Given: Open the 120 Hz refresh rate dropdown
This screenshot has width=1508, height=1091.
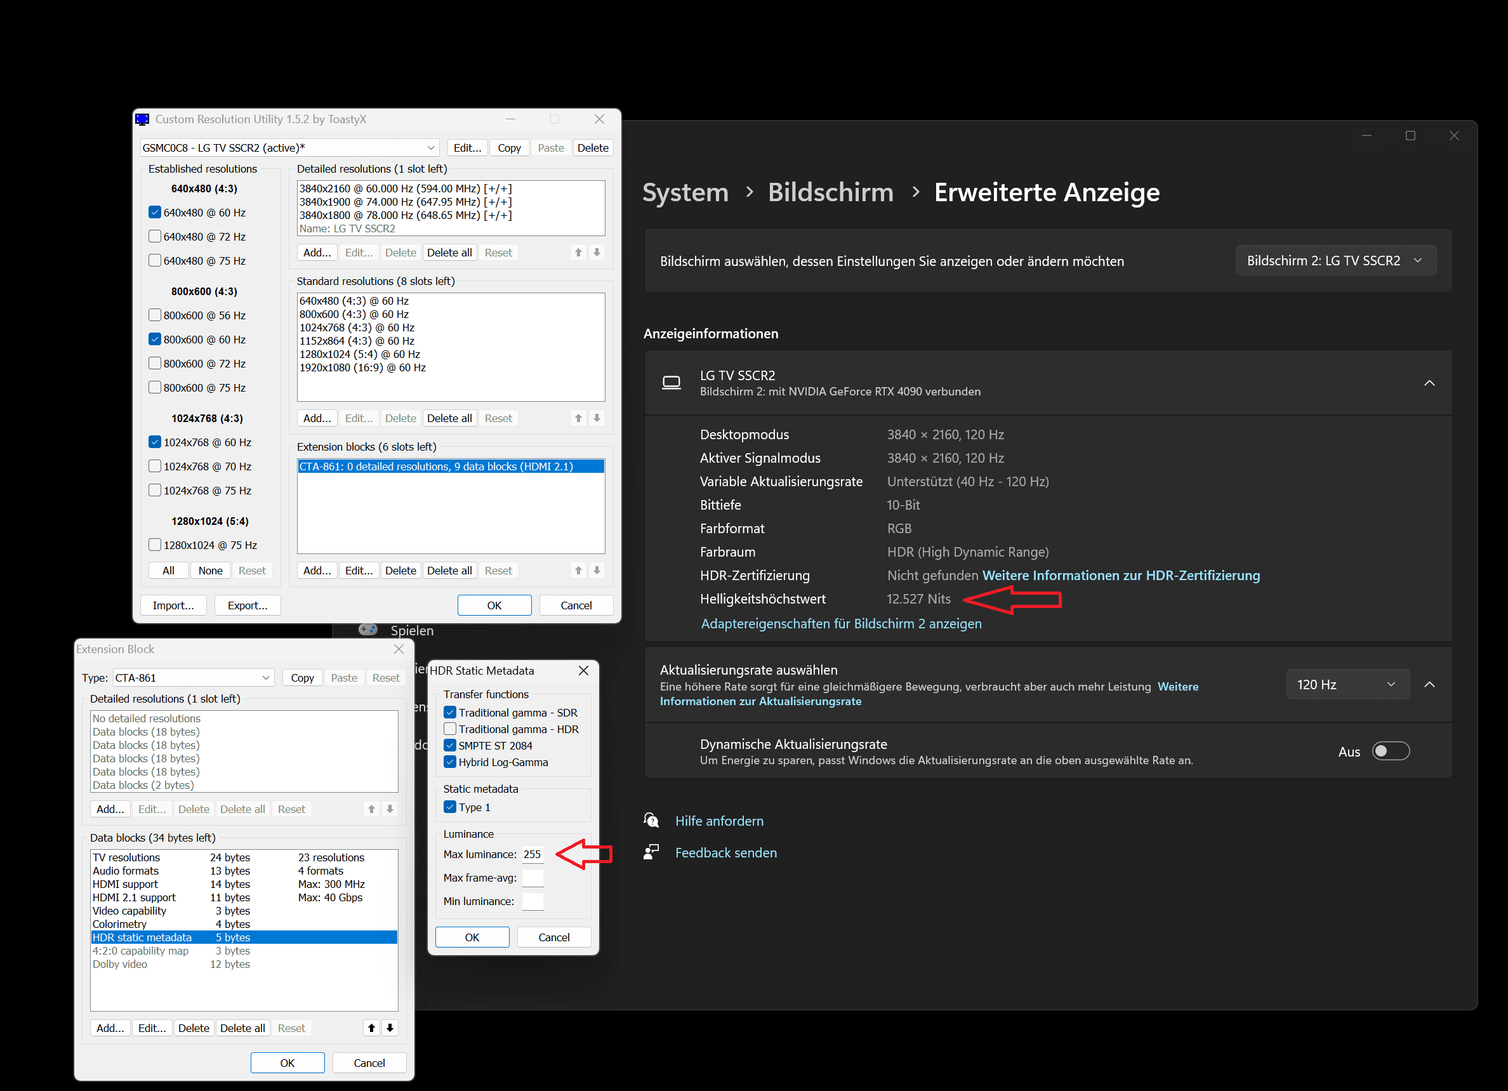Looking at the screenshot, I should (1348, 684).
